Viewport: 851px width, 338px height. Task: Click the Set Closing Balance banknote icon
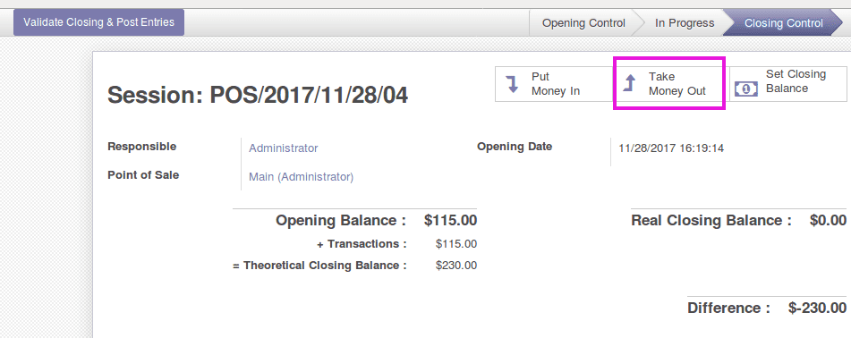coord(746,89)
